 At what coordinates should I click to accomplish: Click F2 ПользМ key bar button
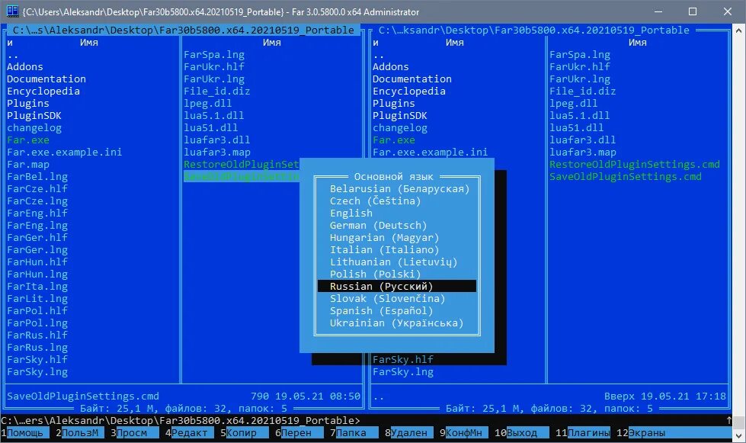pos(79,433)
